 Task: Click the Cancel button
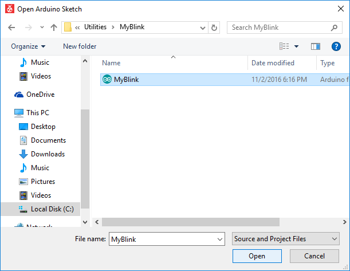point(314,256)
